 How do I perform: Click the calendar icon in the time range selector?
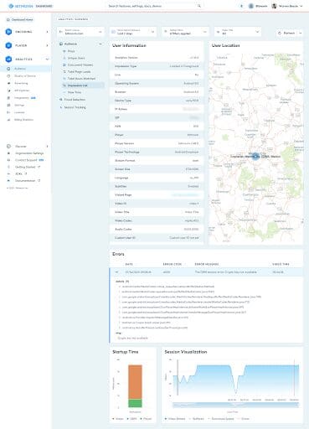coord(113,32)
